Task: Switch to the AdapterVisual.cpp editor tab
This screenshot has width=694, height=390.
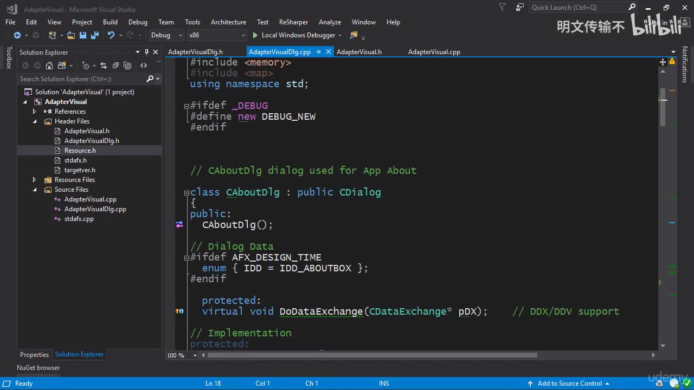Action: [434, 52]
